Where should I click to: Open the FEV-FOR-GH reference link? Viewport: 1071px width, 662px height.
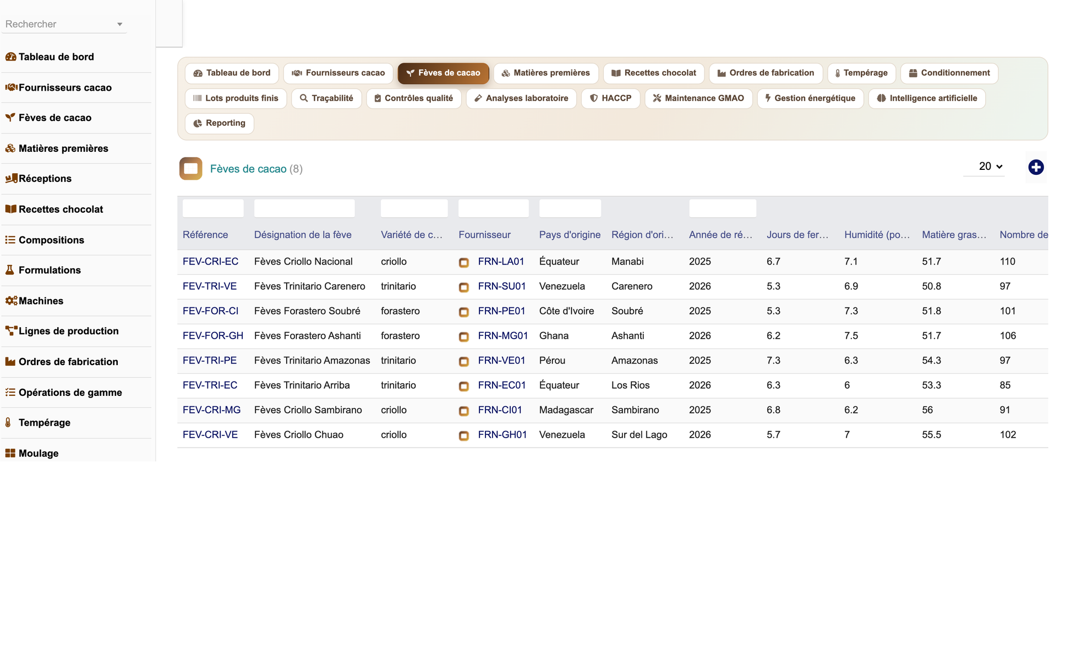(x=213, y=336)
